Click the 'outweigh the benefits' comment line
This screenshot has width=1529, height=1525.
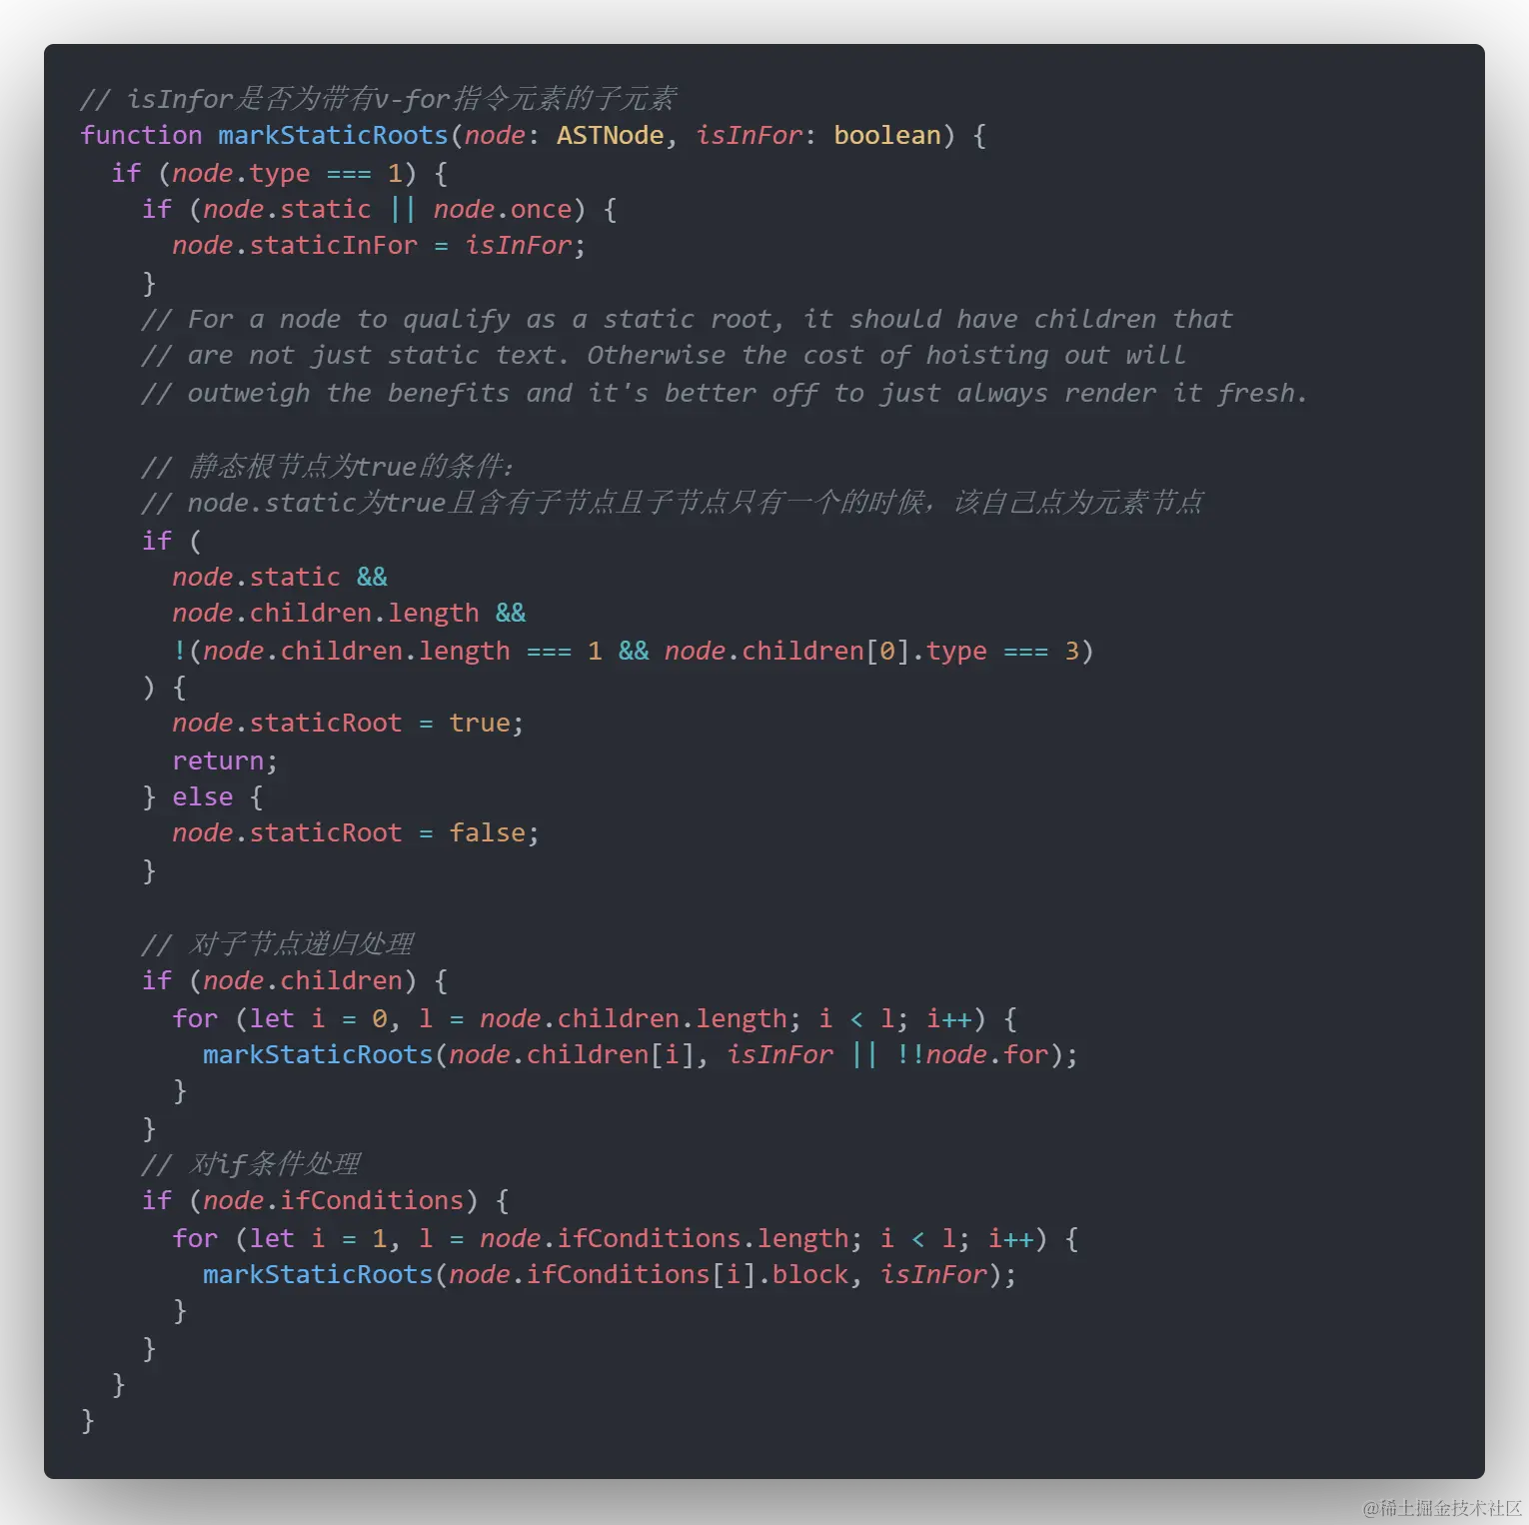point(724,393)
